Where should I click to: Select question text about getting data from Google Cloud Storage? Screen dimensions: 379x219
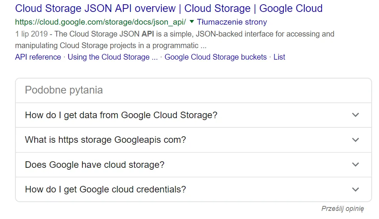121,115
